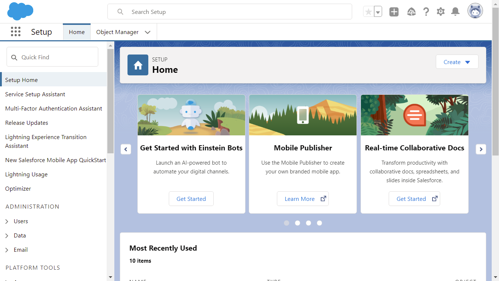Viewport: 499px width, 281px height.
Task: Click the Quick Find magnifier icon
Action: click(14, 57)
